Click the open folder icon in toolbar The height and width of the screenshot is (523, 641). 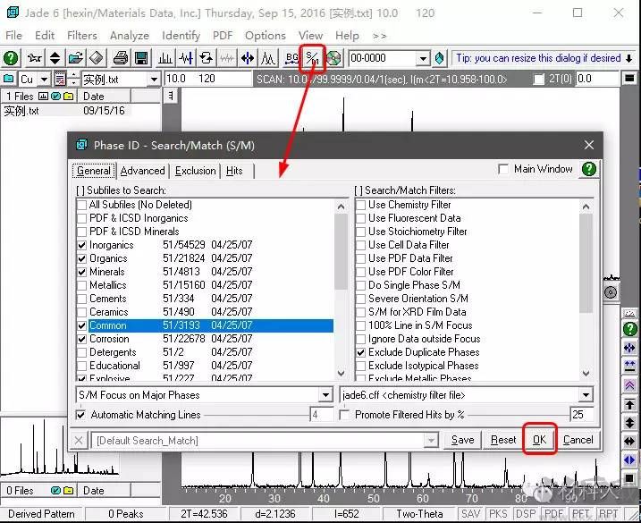click(76, 58)
